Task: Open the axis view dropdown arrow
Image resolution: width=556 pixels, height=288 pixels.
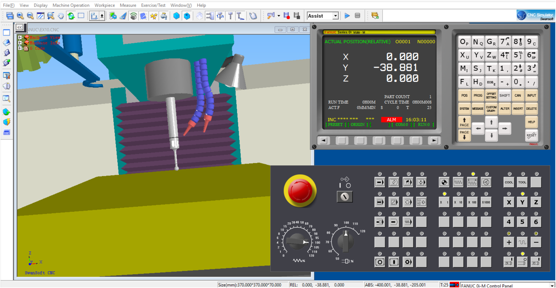Action: click(102, 16)
